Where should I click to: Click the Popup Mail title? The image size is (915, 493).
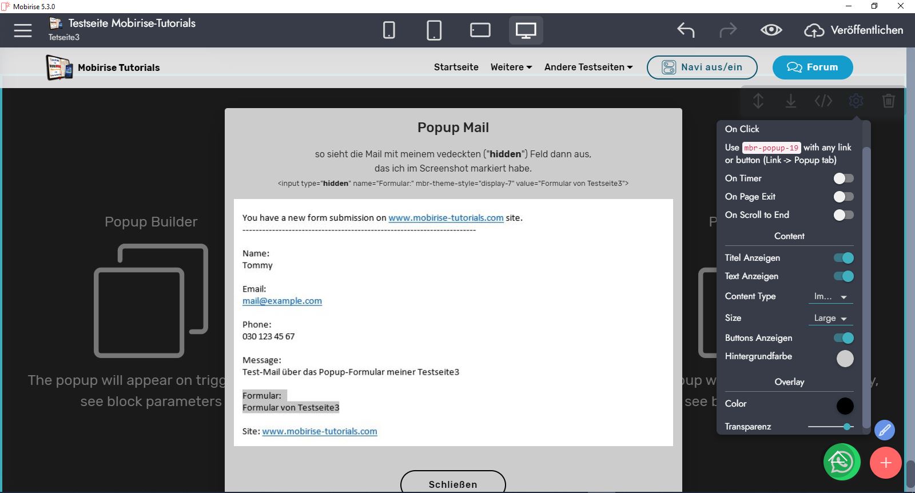[x=453, y=128]
